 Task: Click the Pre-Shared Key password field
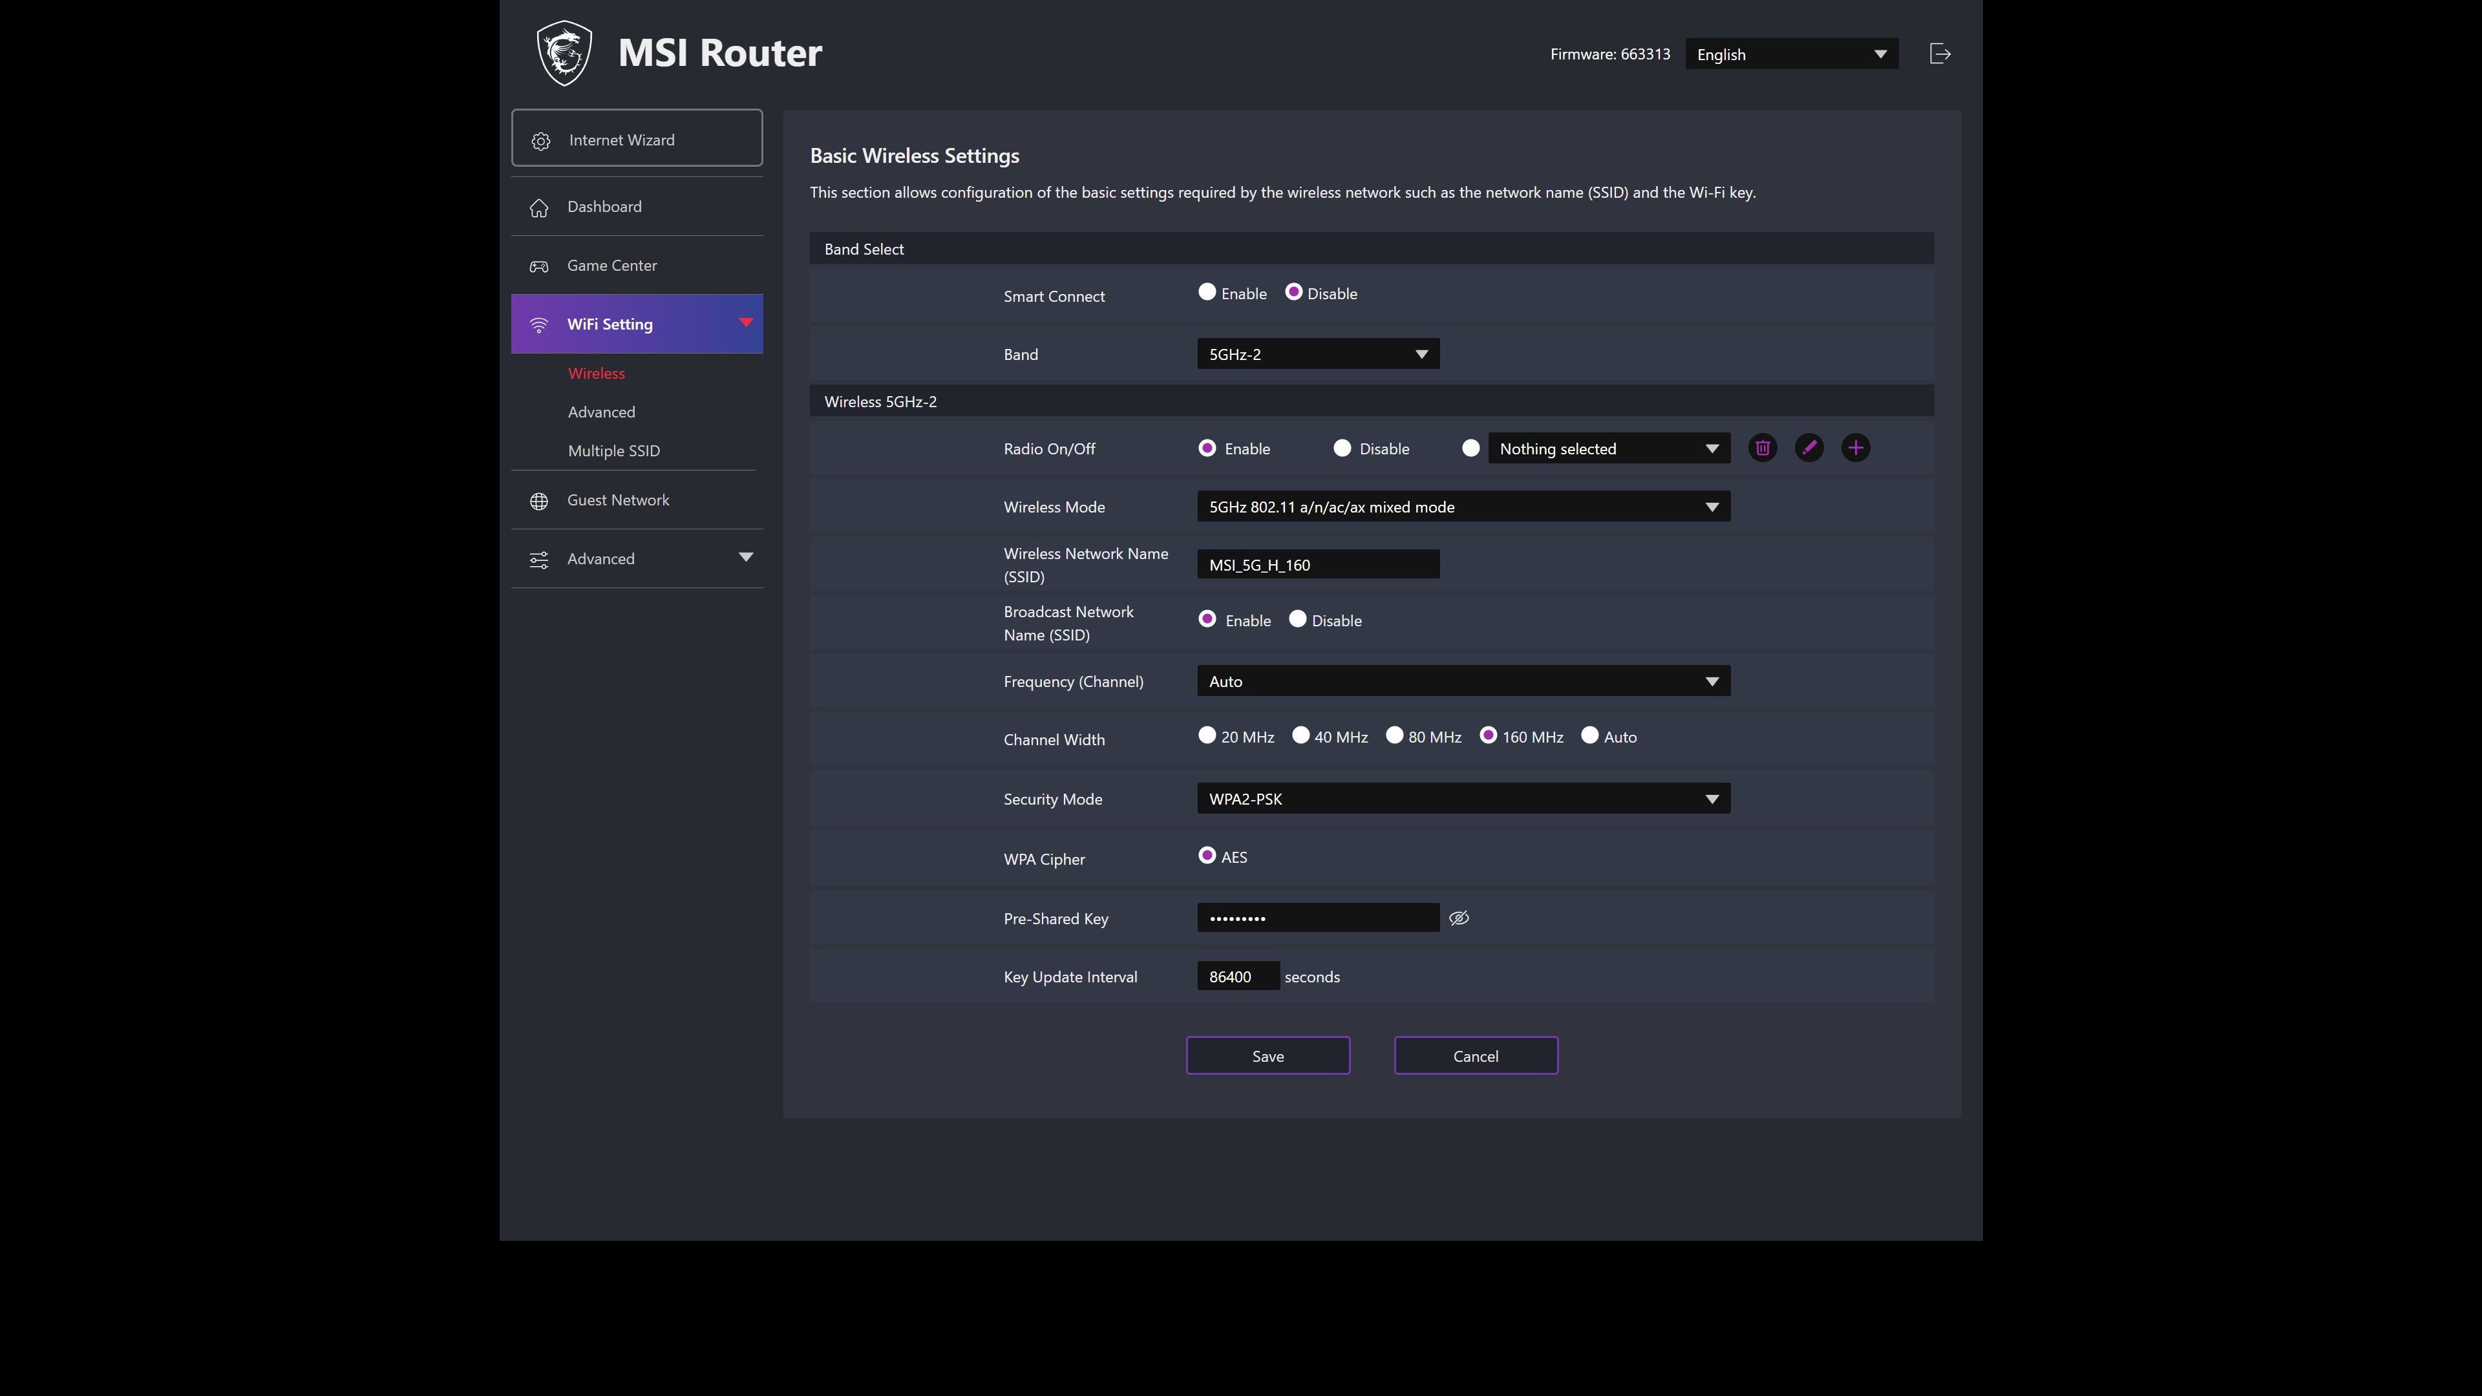1318,918
